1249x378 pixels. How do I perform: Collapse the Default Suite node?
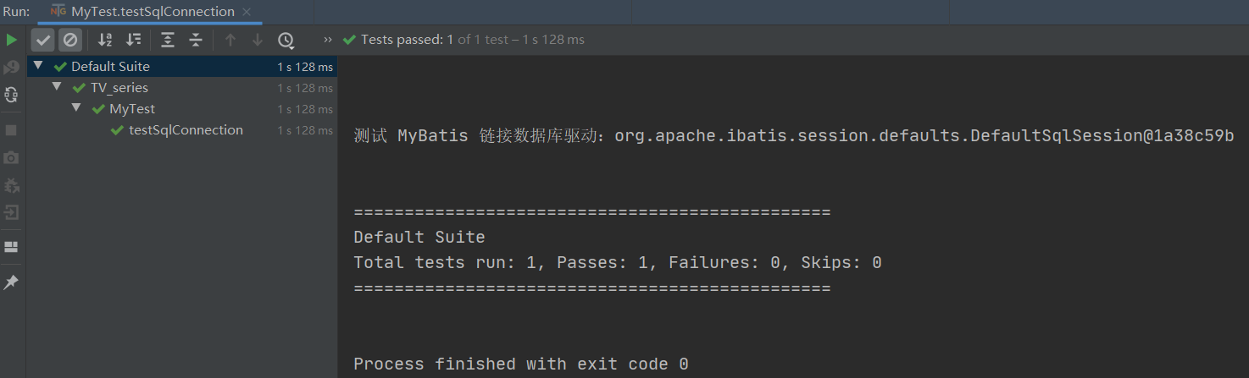38,66
